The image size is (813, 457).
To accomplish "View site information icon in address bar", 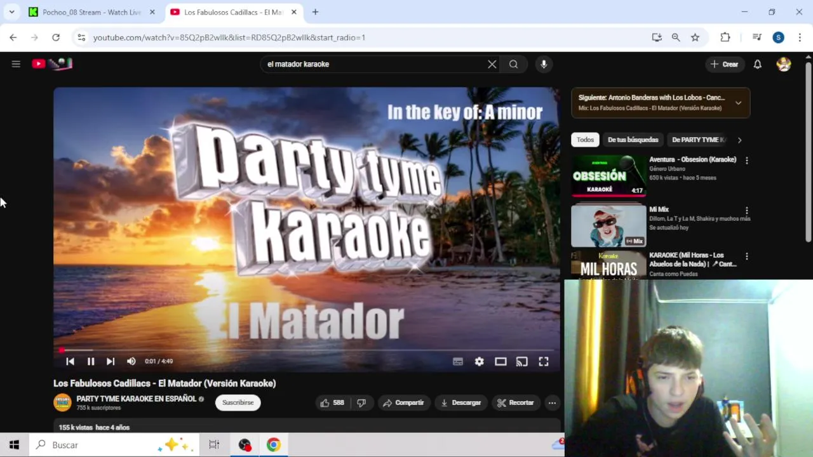I will 81,37.
